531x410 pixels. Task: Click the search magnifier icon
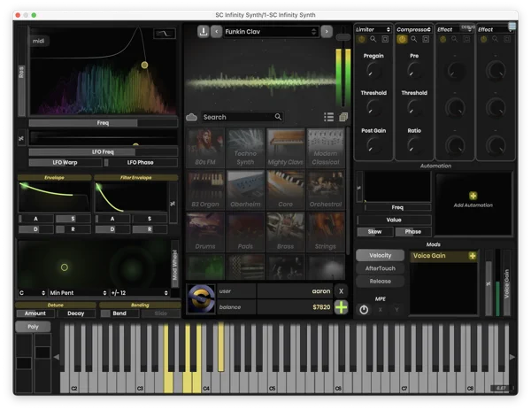[x=278, y=117]
